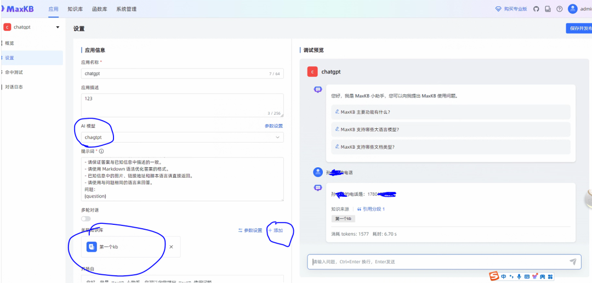The width and height of the screenshot is (592, 283).
Task: Ask the suggested question MaxKB 主要功能有什么?
Action: [x=451, y=112]
